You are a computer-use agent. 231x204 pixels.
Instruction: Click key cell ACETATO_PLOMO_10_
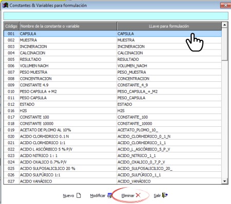pos(169,130)
